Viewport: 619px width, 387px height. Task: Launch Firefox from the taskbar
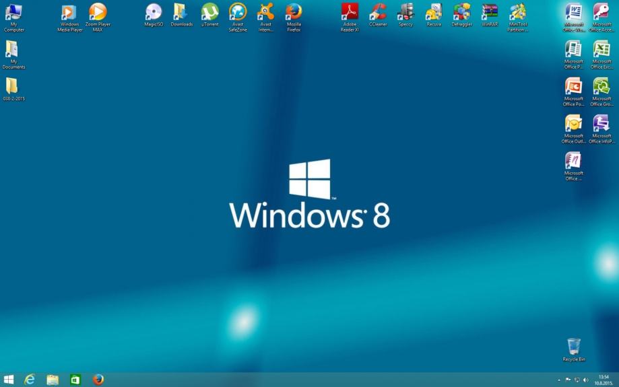98,380
